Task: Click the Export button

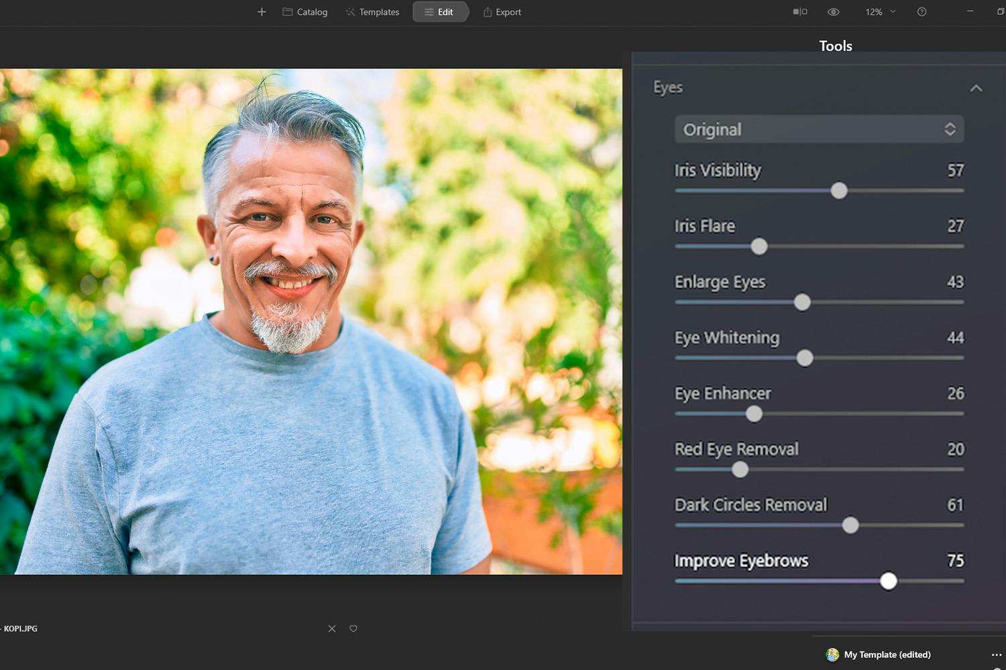Action: [x=502, y=12]
